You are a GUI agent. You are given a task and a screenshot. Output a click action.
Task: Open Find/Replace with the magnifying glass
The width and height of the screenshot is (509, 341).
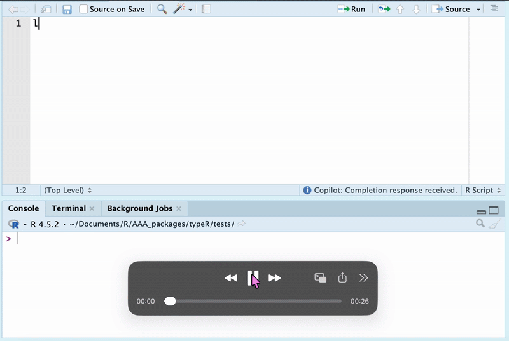point(162,10)
